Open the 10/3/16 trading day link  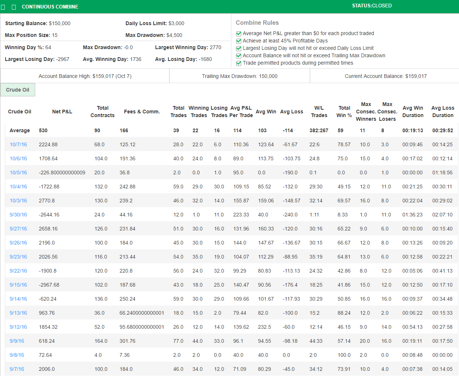coord(18,201)
